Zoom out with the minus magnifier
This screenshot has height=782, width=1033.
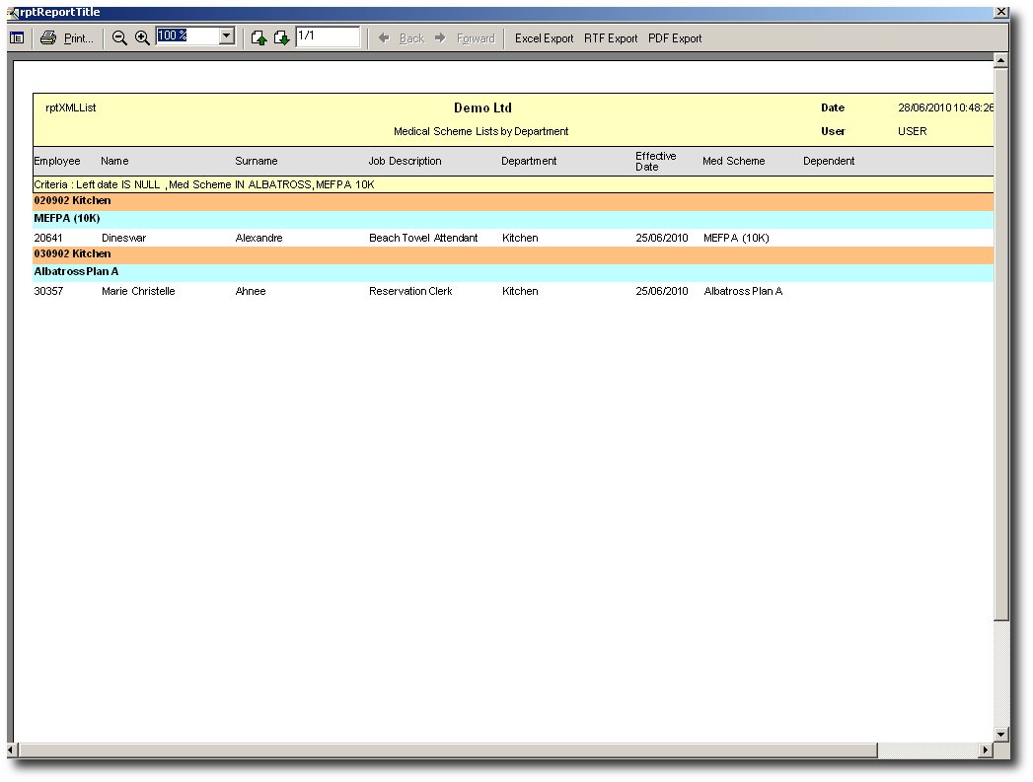pos(119,37)
